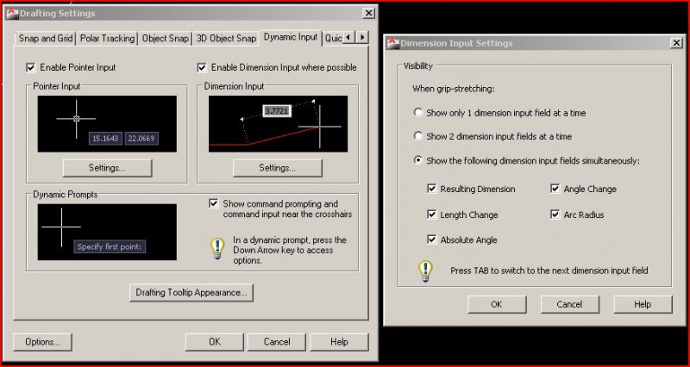690x367 pixels.
Task: Open the Polar Tracking tab
Action: [107, 38]
